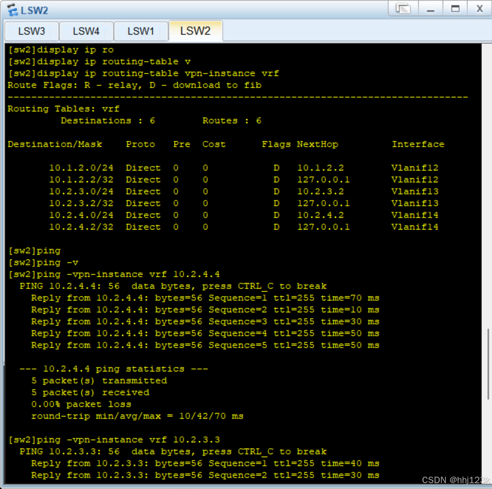Click the round-trip min/avg/max line
This screenshot has height=489, width=492.
tap(137, 416)
